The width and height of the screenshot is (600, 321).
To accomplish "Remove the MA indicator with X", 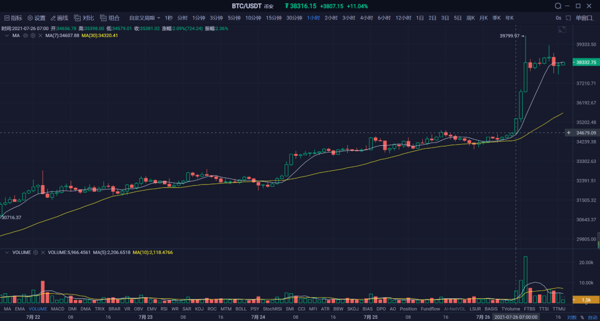I will tap(40, 35).
